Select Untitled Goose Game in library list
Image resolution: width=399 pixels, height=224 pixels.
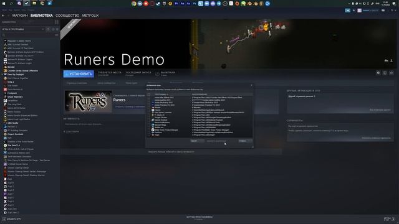coord(17,164)
